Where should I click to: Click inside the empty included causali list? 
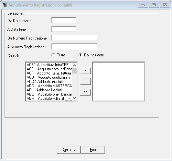coord(118,82)
